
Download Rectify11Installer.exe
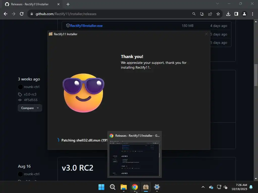point(86,26)
